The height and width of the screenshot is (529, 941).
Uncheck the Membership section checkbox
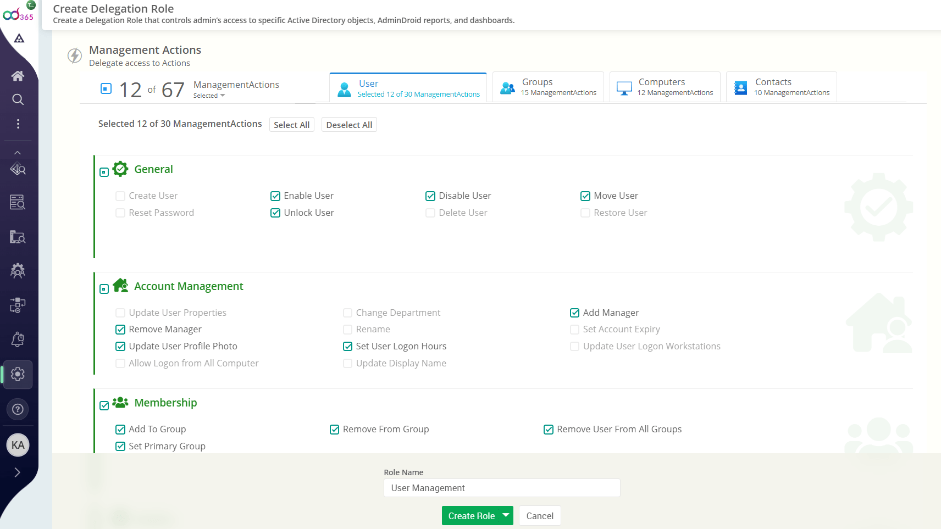click(104, 406)
